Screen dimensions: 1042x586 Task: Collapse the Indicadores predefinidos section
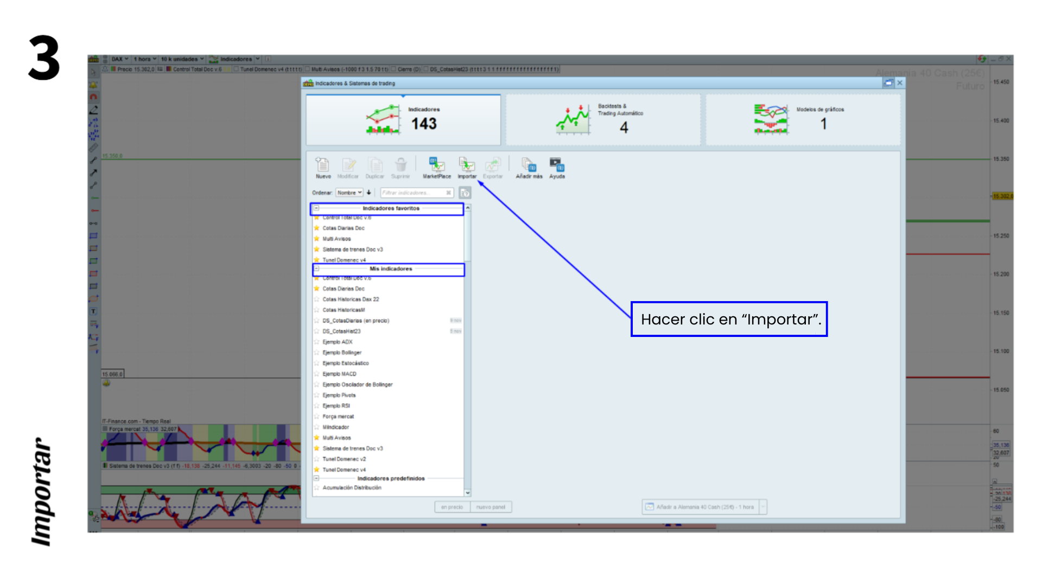coord(316,478)
